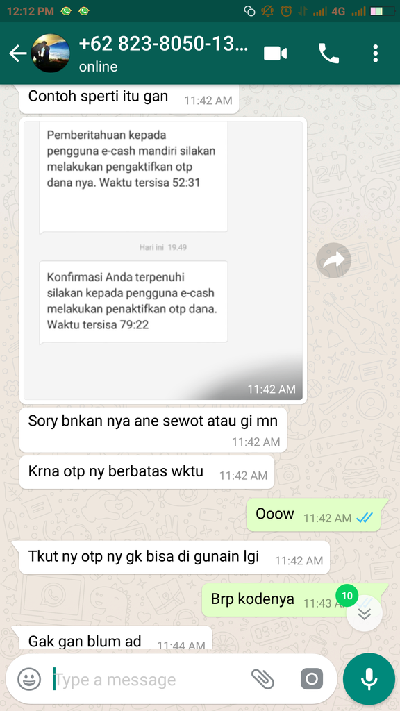Jump to latest messages with down chevrons
The height and width of the screenshot is (711, 400).
[364, 614]
